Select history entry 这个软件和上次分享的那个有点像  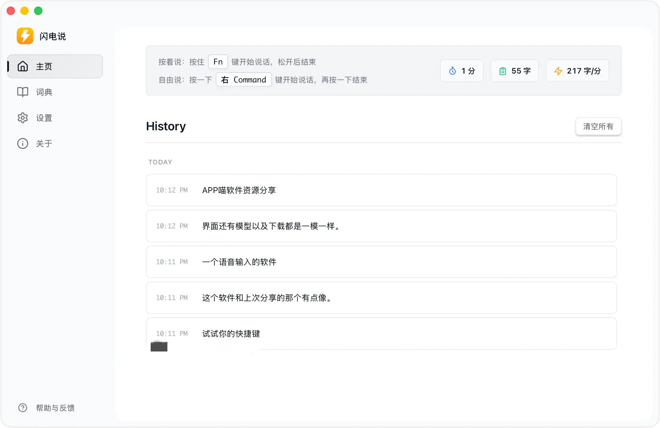(381, 298)
